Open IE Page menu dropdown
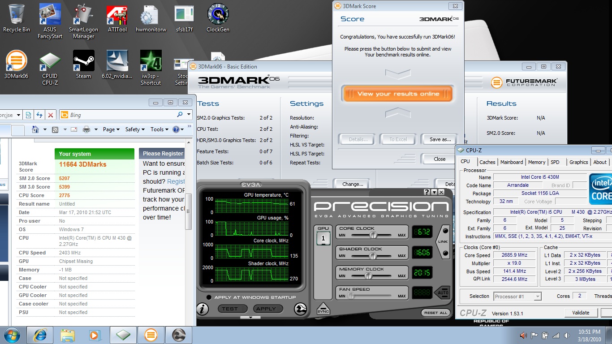 tap(111, 129)
